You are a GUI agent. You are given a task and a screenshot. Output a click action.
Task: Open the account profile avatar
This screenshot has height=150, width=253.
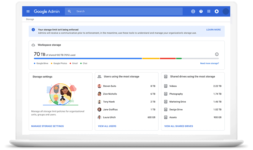tap(226, 11)
